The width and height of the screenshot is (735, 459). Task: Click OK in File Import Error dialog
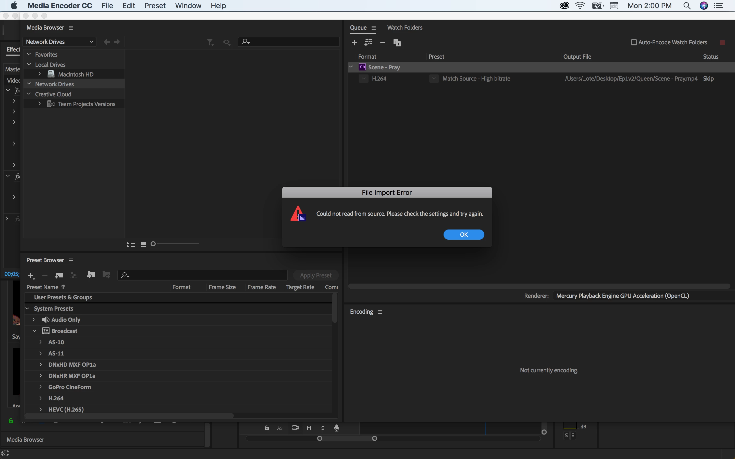click(x=463, y=234)
